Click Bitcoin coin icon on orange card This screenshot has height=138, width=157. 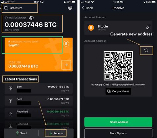(x=66, y=44)
